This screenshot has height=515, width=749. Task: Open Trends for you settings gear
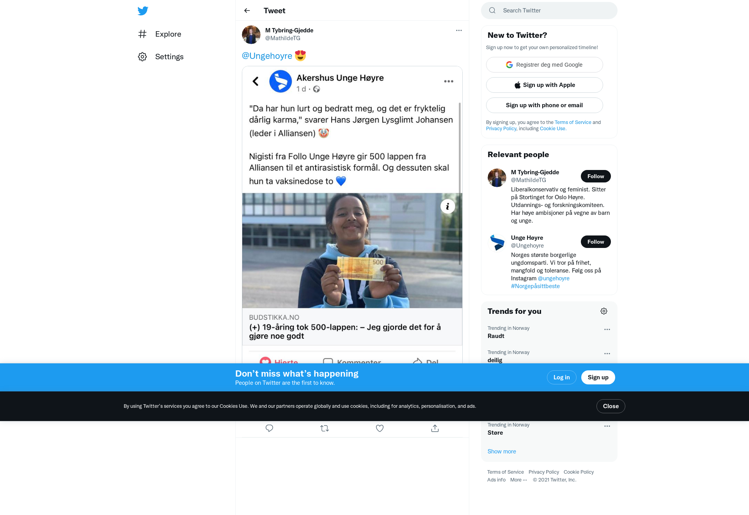(x=604, y=311)
